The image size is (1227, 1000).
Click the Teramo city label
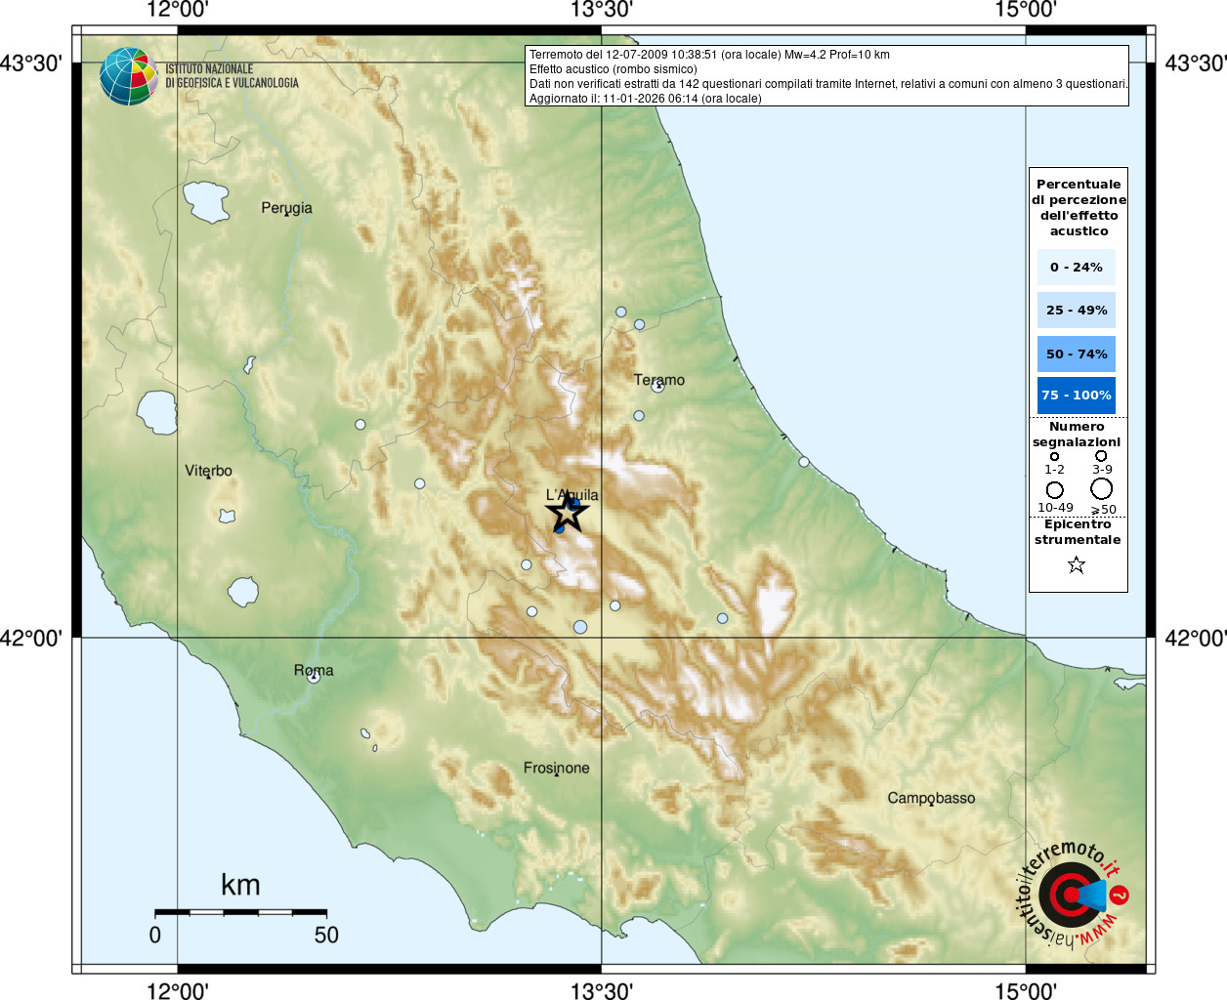coord(659,379)
